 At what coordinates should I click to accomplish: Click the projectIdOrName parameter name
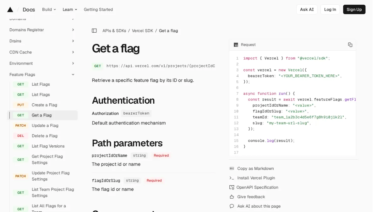pos(109,155)
